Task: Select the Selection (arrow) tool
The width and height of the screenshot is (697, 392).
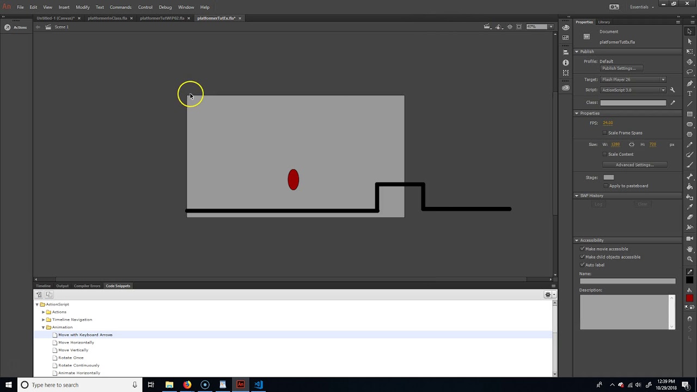Action: pyautogui.click(x=689, y=31)
